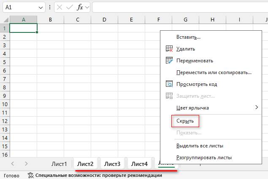The image size is (268, 179).
Task: Expand the Цвет ярлычка submenu arrow
Action: pyautogui.click(x=257, y=108)
